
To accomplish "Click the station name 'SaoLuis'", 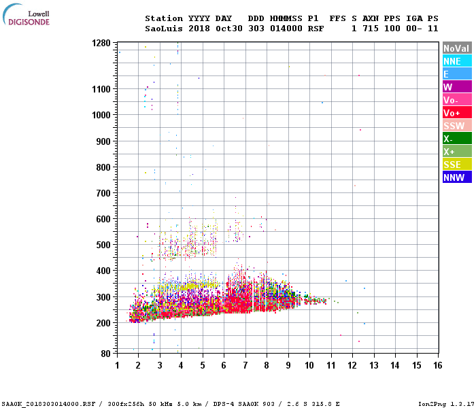I will [x=164, y=29].
